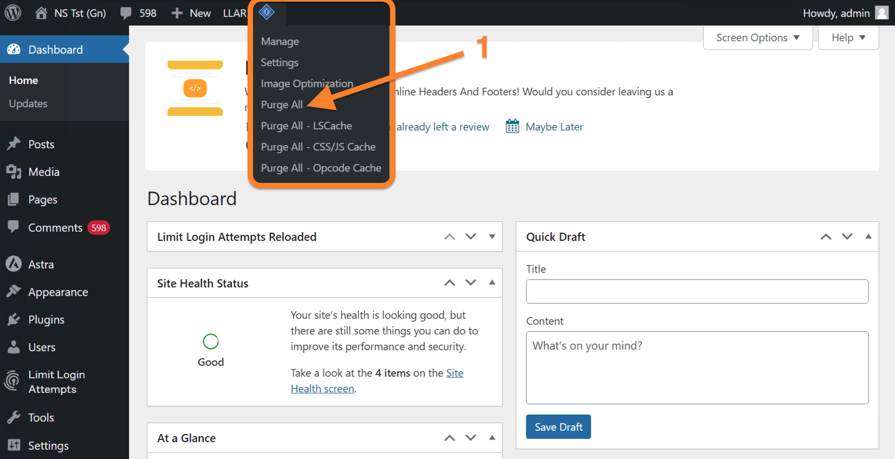Viewport: 895px width, 459px height.
Task: Click the New plus icon
Action: (177, 13)
